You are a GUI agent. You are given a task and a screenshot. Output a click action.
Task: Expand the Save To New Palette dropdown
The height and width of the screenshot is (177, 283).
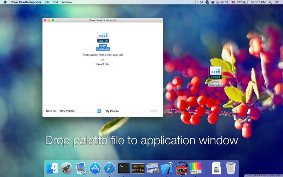coord(80,111)
